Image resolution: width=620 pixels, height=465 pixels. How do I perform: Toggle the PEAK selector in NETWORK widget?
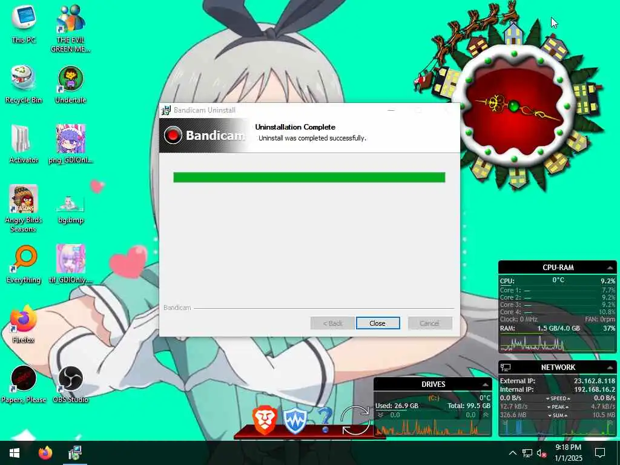point(558,406)
